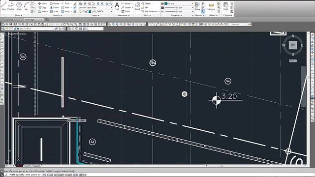
Task: Click the Cut icon in Clipboard panel
Action: pos(232,3)
